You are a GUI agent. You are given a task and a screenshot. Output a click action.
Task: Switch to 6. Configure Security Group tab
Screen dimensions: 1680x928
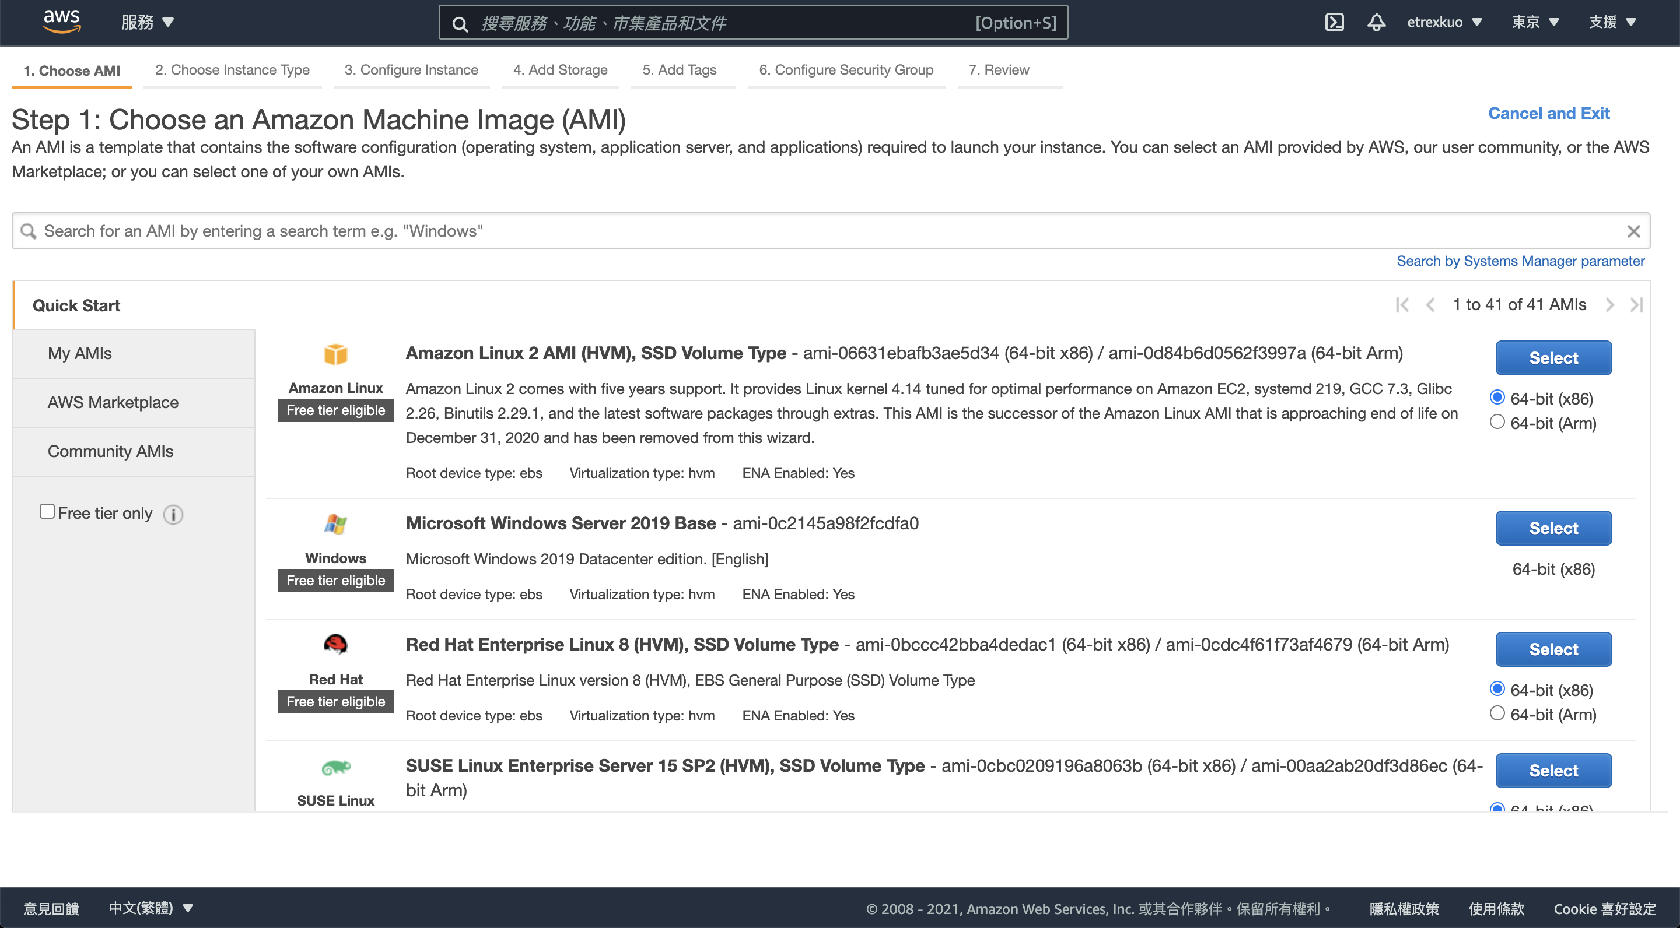click(846, 70)
